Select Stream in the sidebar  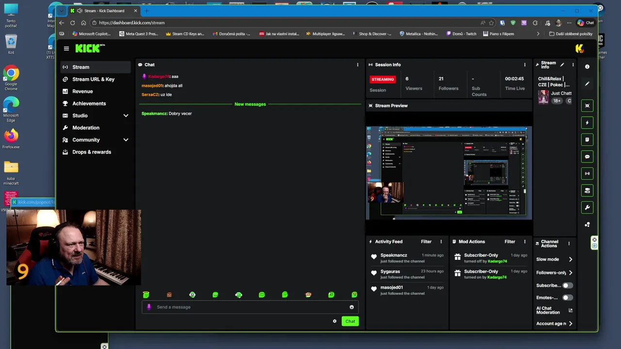[x=96, y=67]
